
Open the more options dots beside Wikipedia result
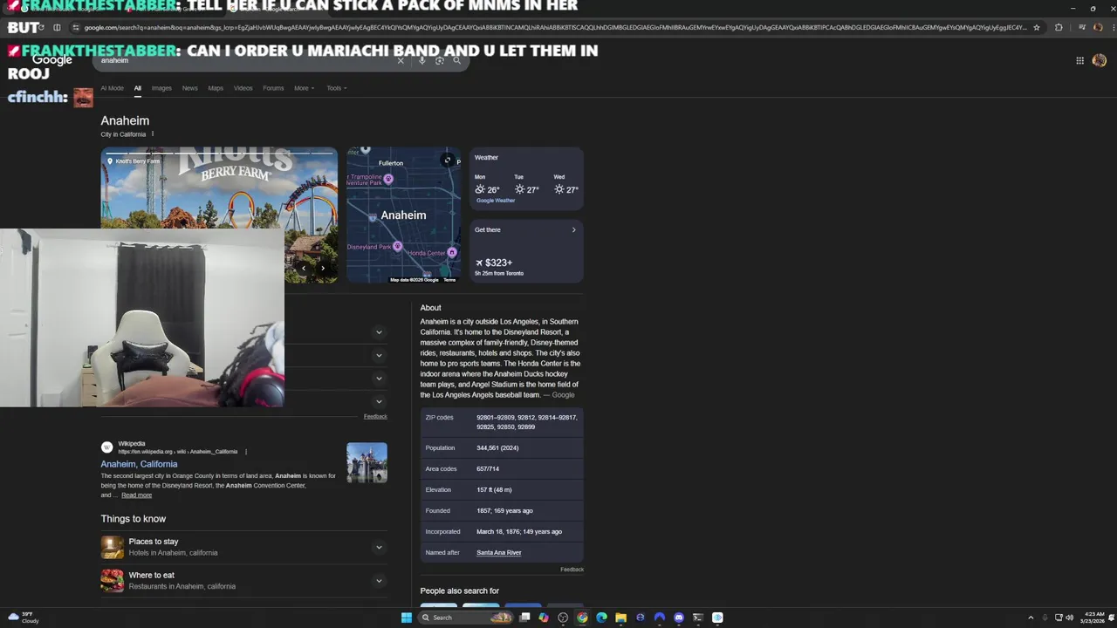click(246, 452)
